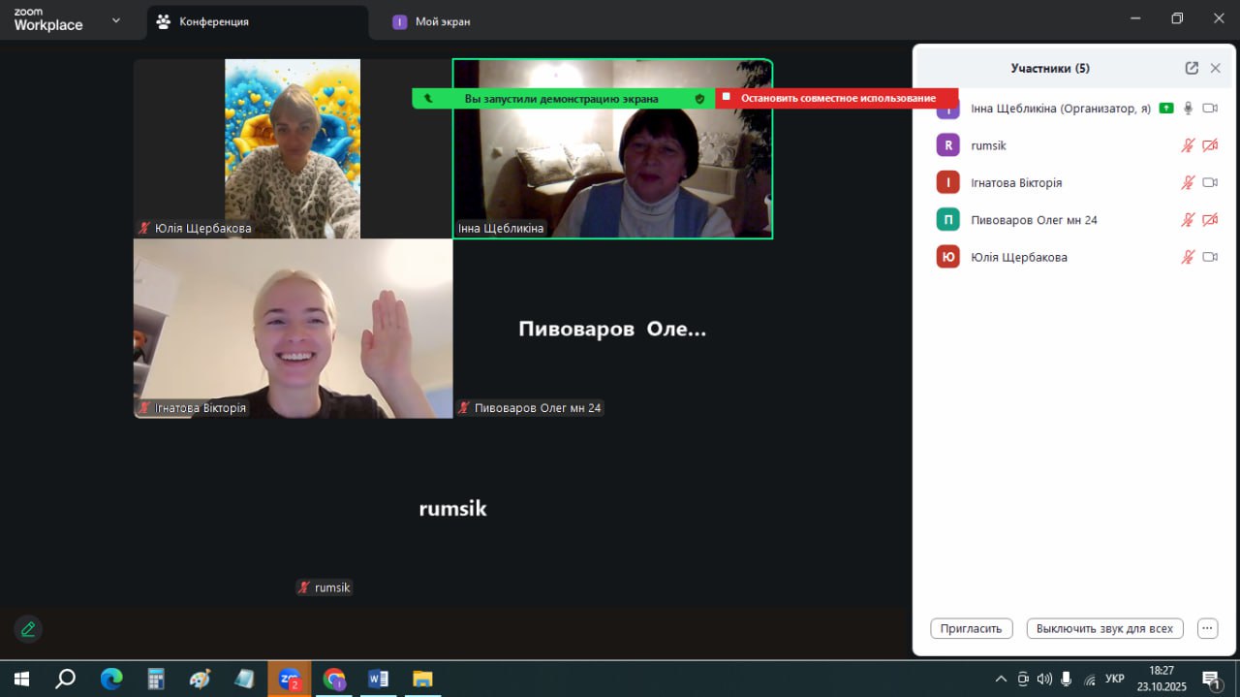This screenshot has width=1240, height=697.
Task: Expand the hidden system tray icons
Action: [x=1001, y=679]
